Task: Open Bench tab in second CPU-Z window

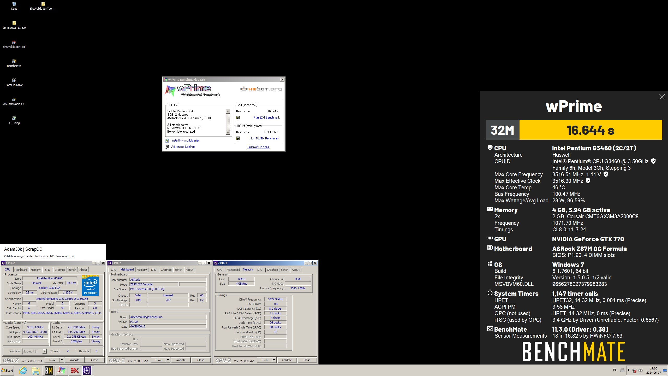Action: [x=178, y=270]
